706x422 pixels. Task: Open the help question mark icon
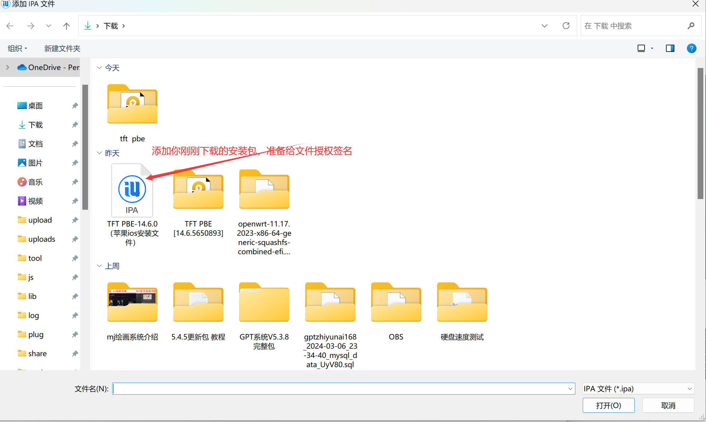(691, 48)
